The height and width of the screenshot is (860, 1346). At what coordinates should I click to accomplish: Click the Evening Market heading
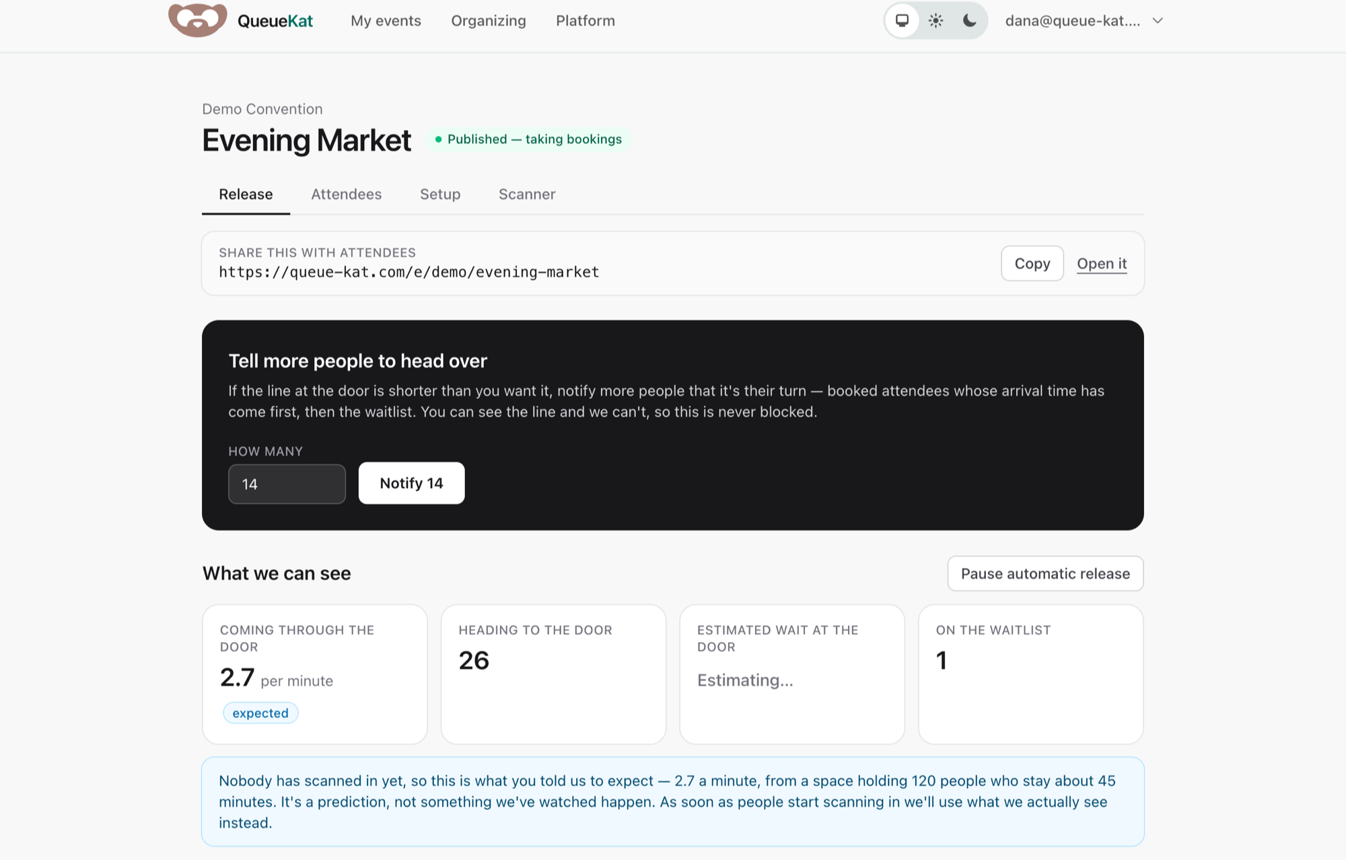[306, 141]
